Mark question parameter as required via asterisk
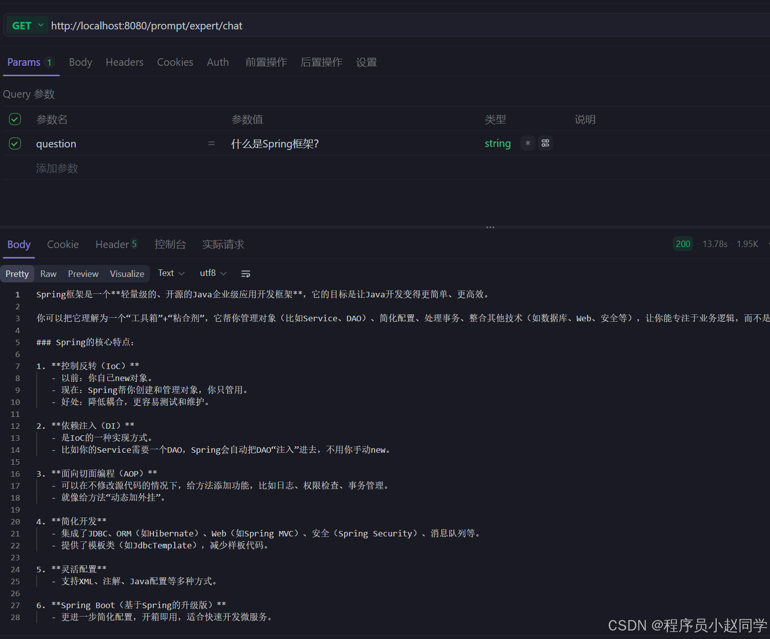The height and width of the screenshot is (639, 770). pyautogui.click(x=527, y=143)
